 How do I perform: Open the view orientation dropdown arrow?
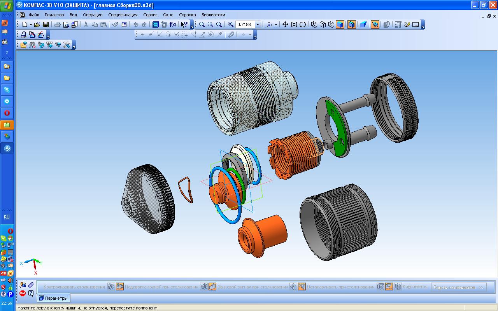point(276,24)
